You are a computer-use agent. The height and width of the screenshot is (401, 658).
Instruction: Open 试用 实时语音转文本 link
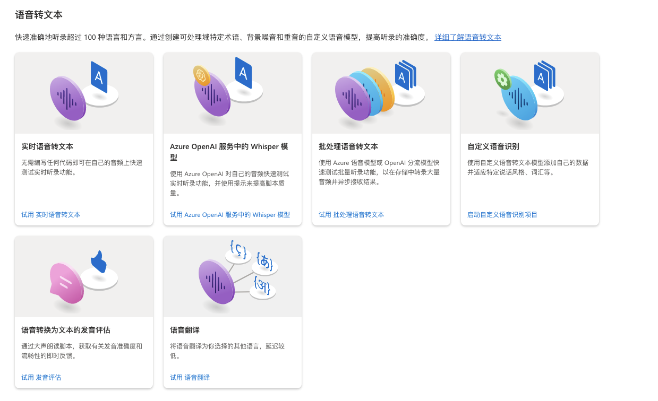[x=50, y=214]
